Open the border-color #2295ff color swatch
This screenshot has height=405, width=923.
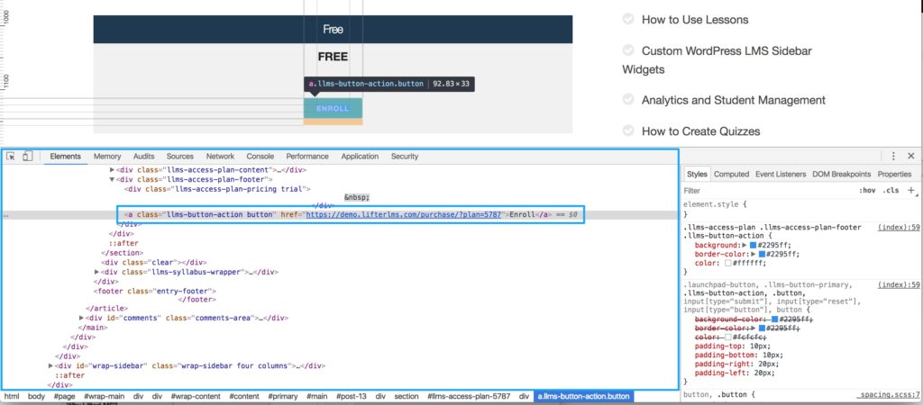tap(761, 254)
